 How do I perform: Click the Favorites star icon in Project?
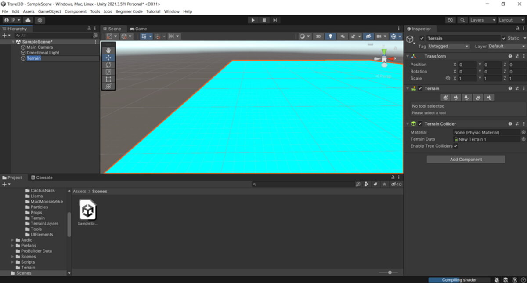(x=385, y=184)
